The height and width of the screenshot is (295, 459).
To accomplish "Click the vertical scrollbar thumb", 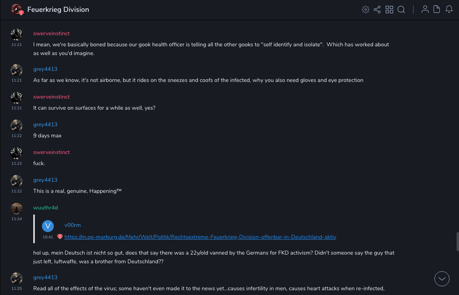I will [x=457, y=242].
